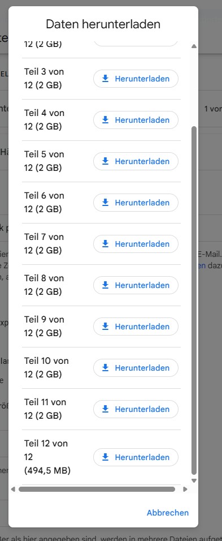This screenshot has width=222, height=541.
Task: Click download icon for Teil 4 von 12
Action: point(105,120)
